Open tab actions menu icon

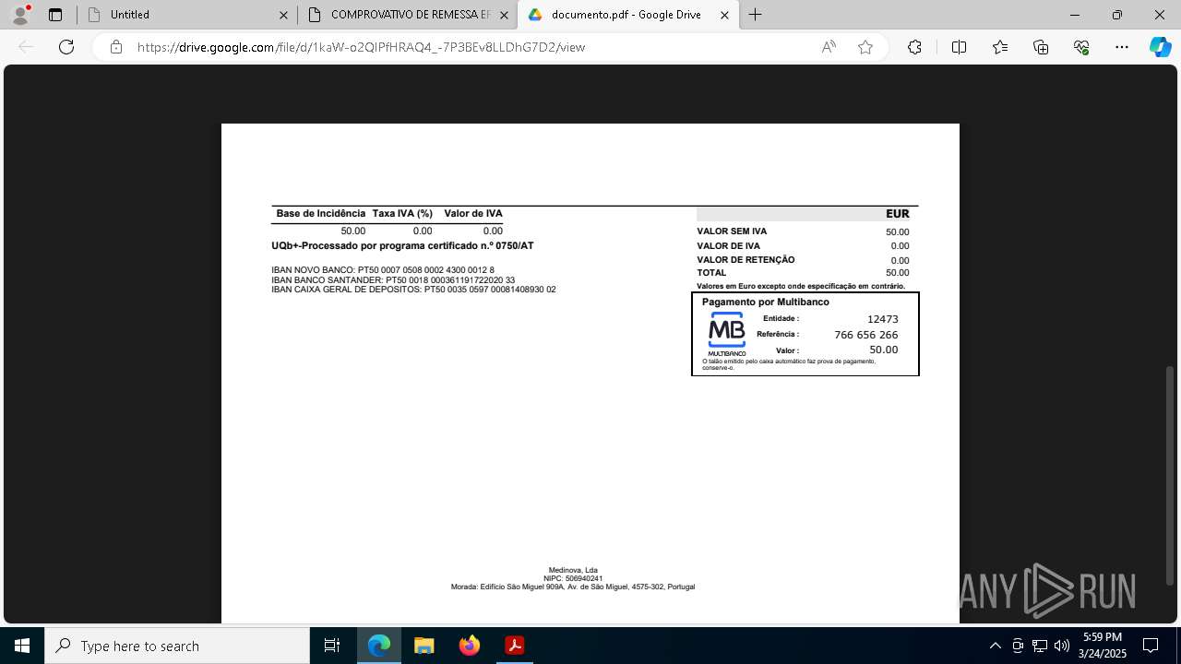(x=55, y=15)
